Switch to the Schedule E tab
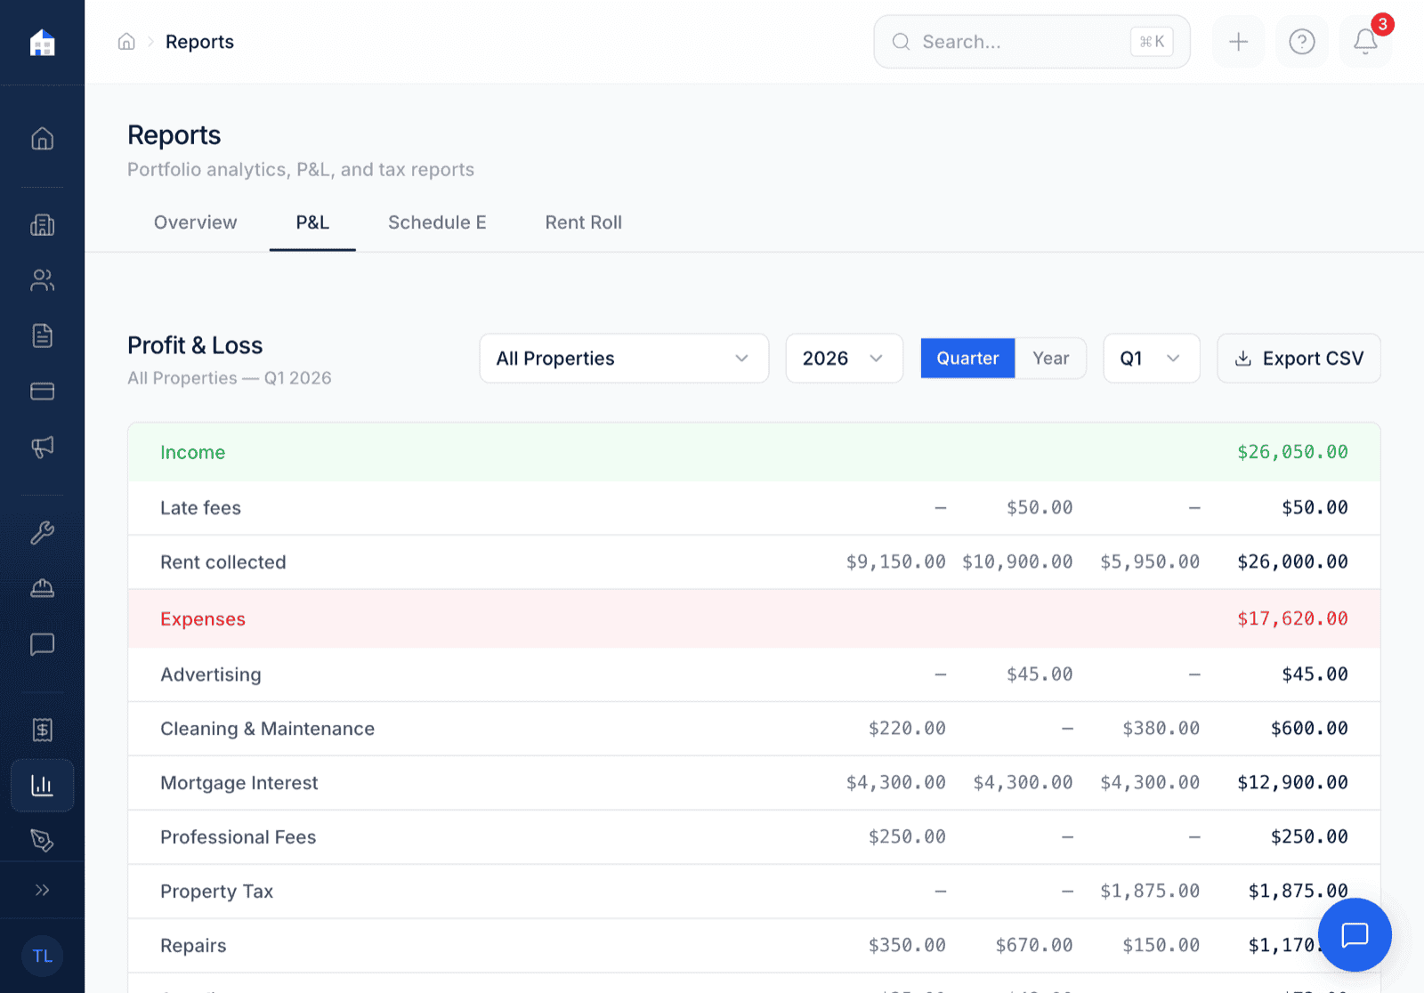1424x993 pixels. [x=437, y=222]
